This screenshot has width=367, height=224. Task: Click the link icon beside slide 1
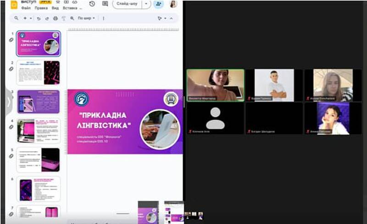11,40
